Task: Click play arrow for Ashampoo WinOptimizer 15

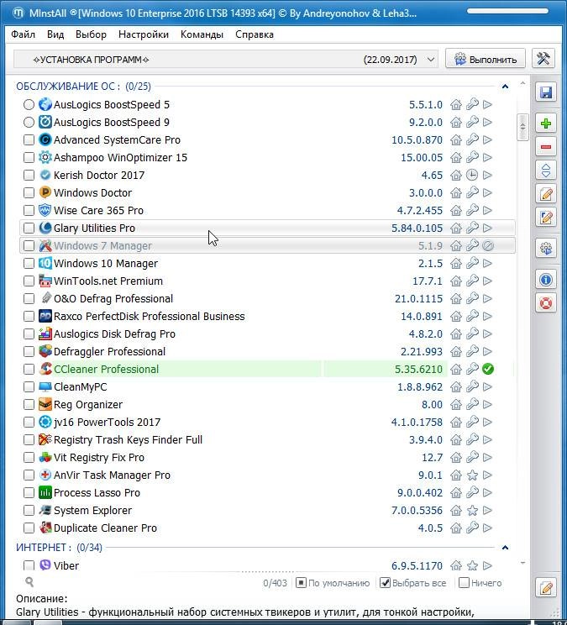Action: 487,158
